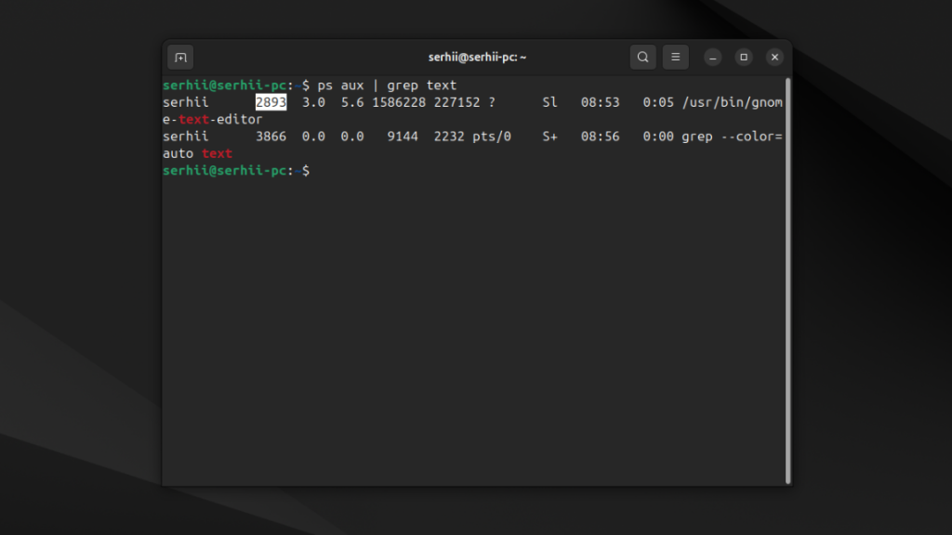This screenshot has height=535, width=952.
Task: Click the VSZ value 9144
Action: point(403,137)
